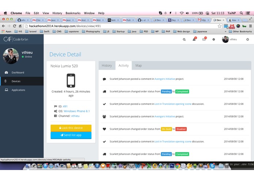Click the phone device image
The width and height of the screenshot is (254, 181).
click(x=71, y=81)
